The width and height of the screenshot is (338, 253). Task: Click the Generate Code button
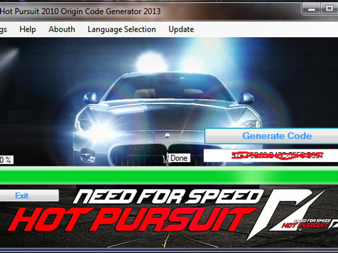coord(271,136)
